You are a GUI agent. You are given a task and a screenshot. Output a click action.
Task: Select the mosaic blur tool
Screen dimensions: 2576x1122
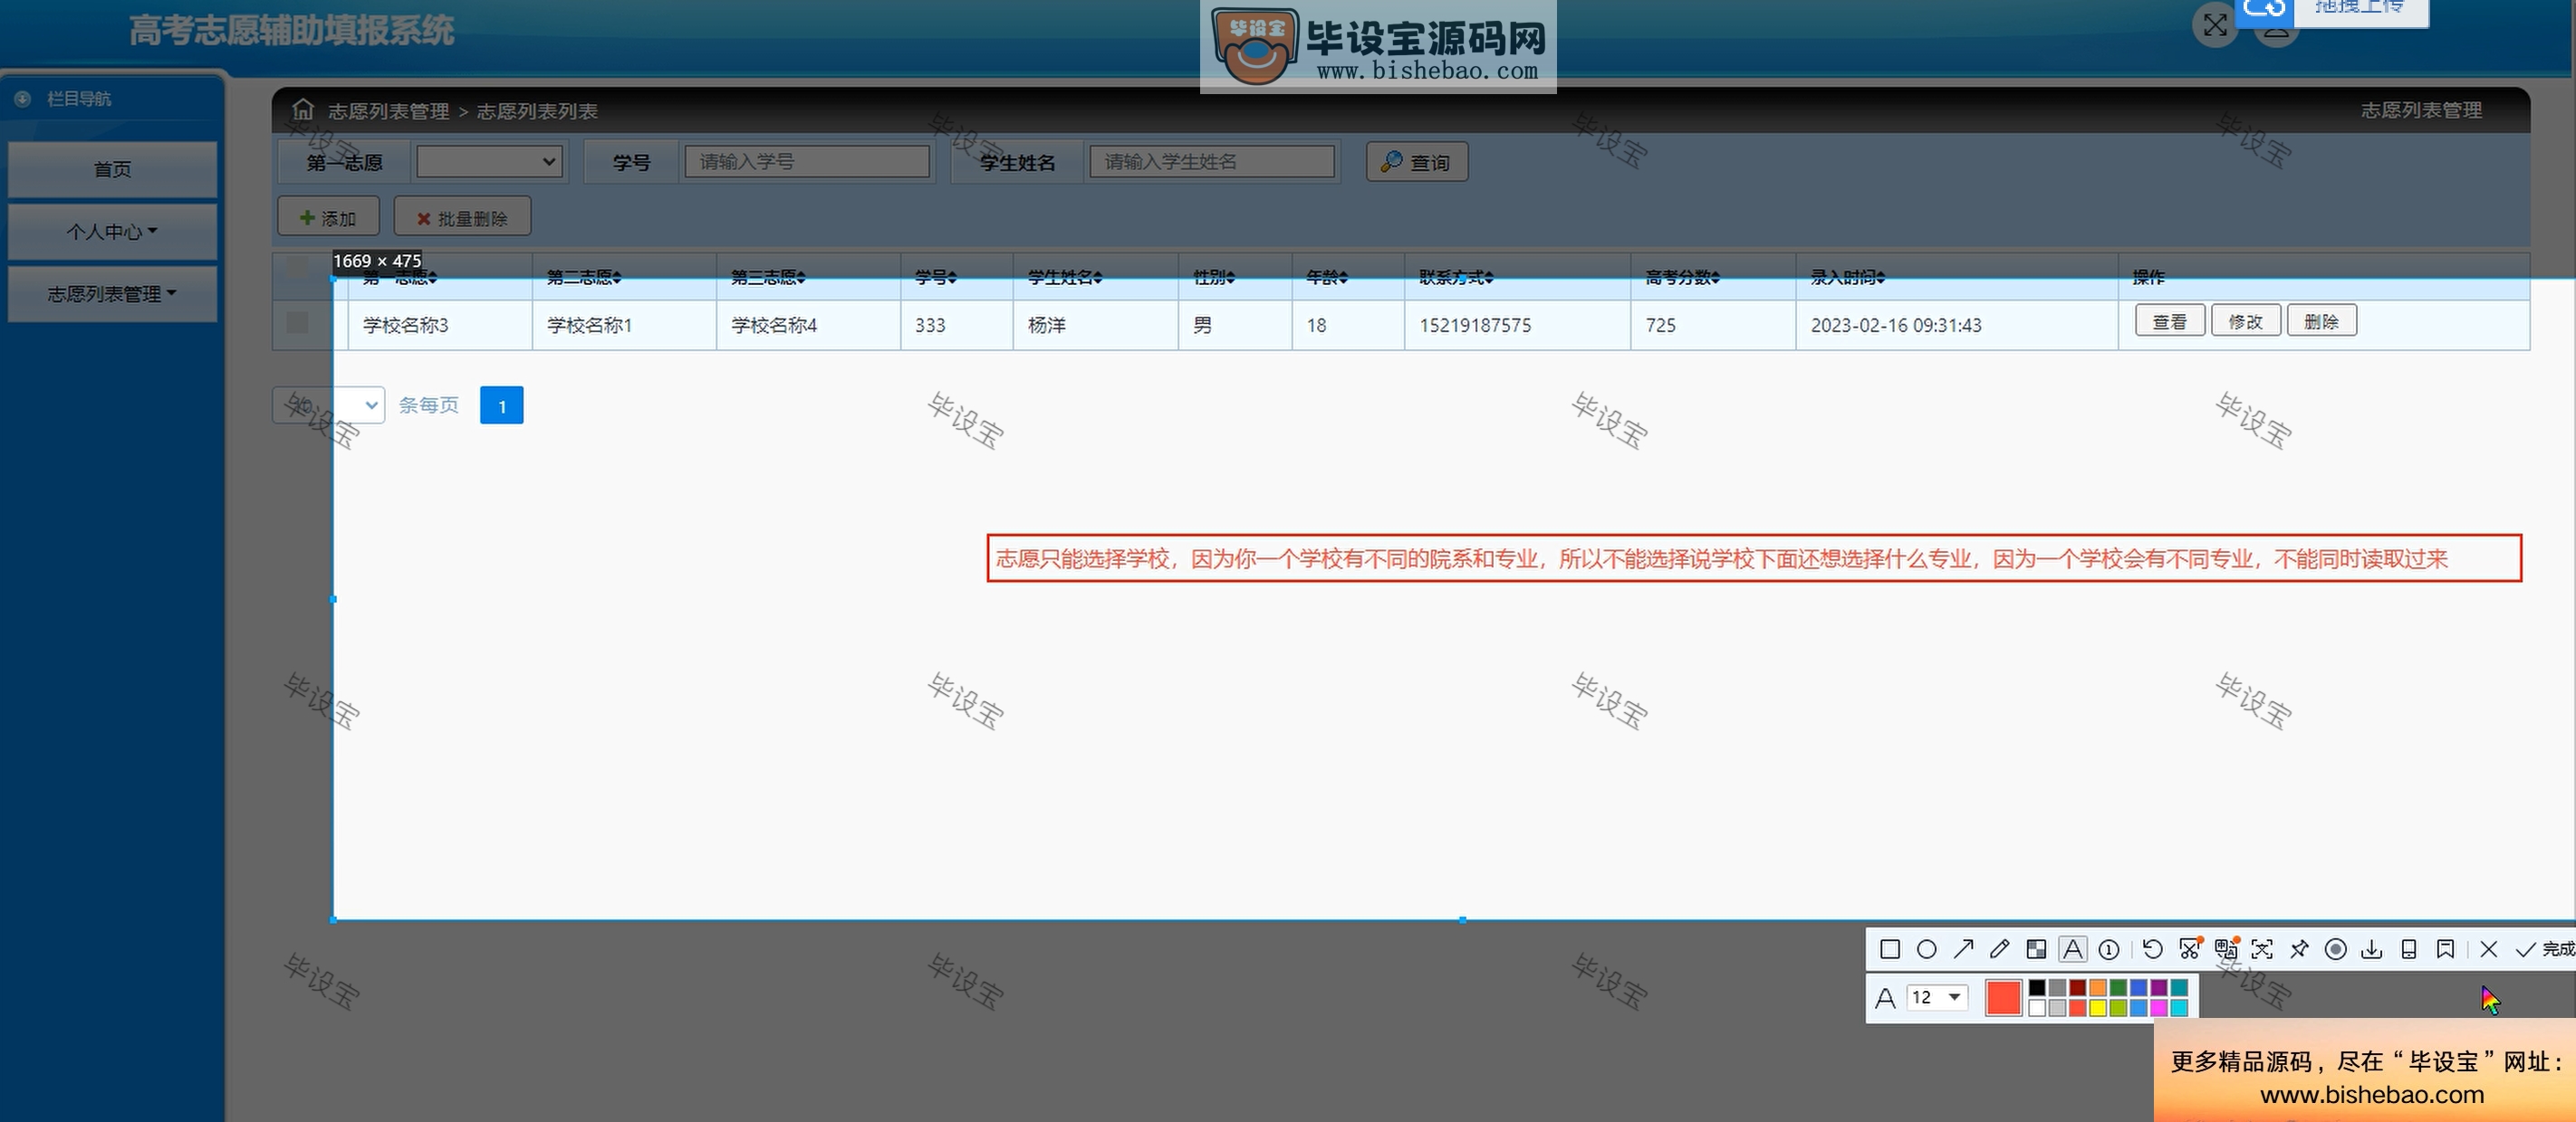pos(2036,949)
